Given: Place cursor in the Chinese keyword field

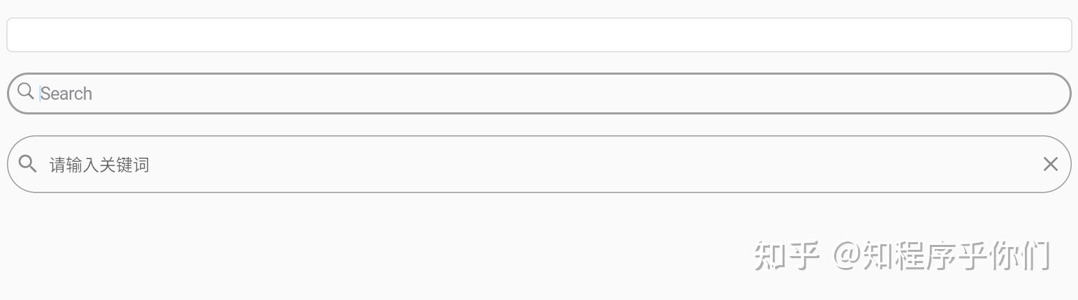Looking at the screenshot, I should pyautogui.click(x=539, y=164).
